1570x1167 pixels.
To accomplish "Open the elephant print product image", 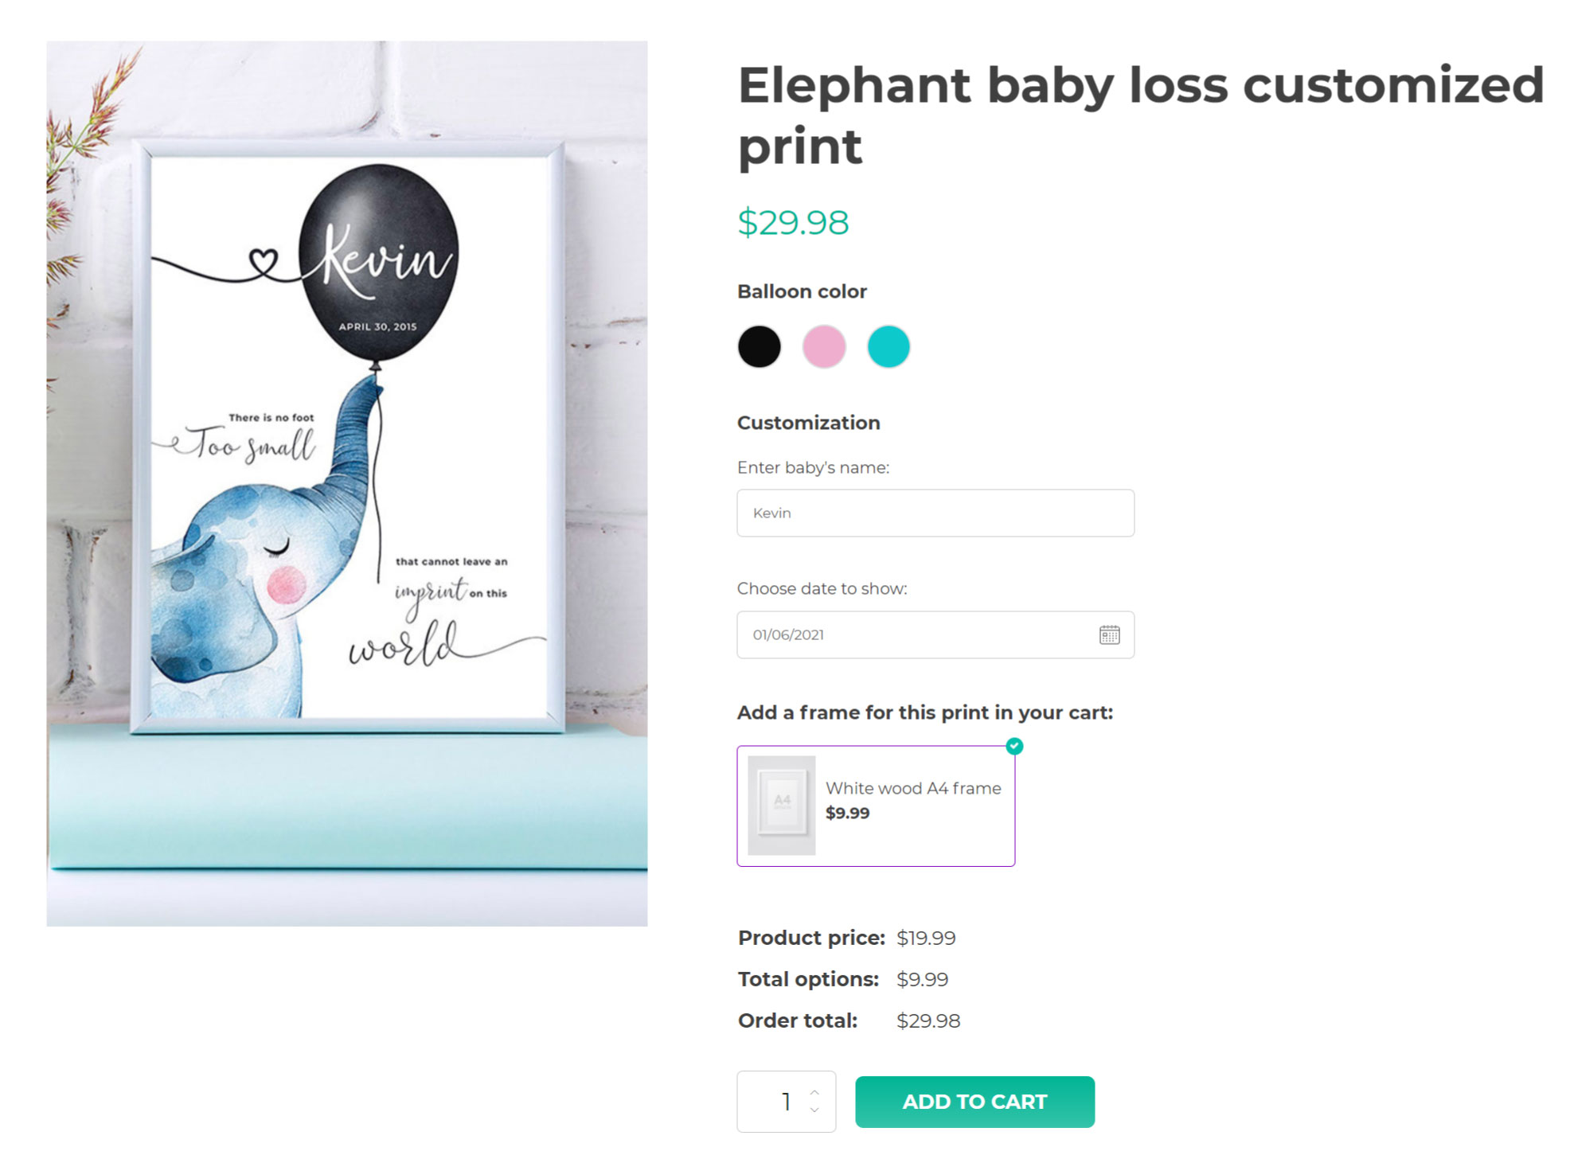I will pyautogui.click(x=347, y=483).
